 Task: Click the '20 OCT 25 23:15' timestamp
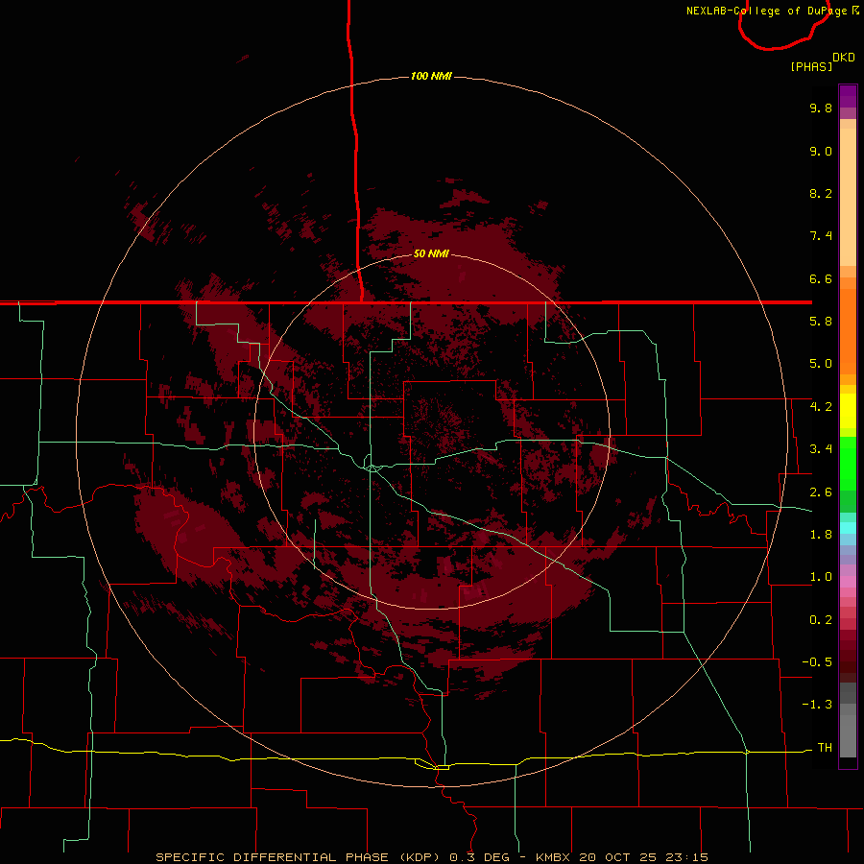pyautogui.click(x=643, y=857)
